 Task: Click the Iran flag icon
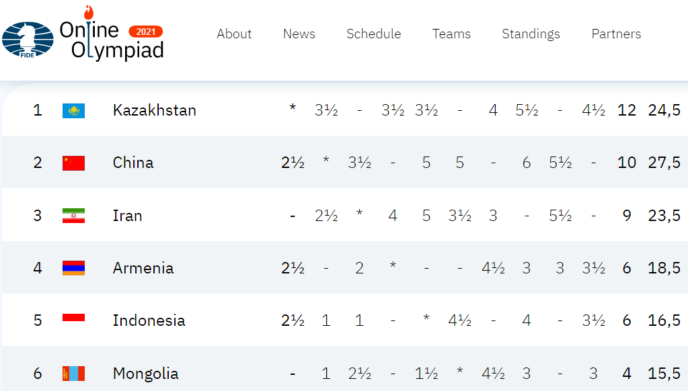[74, 216]
